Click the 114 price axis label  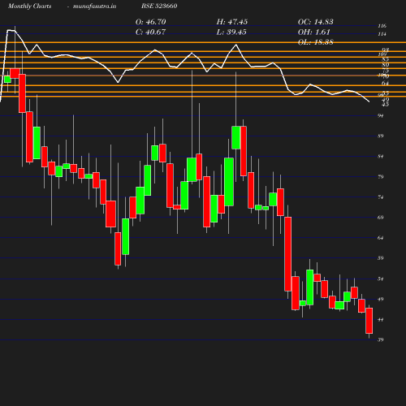coord(382,34)
